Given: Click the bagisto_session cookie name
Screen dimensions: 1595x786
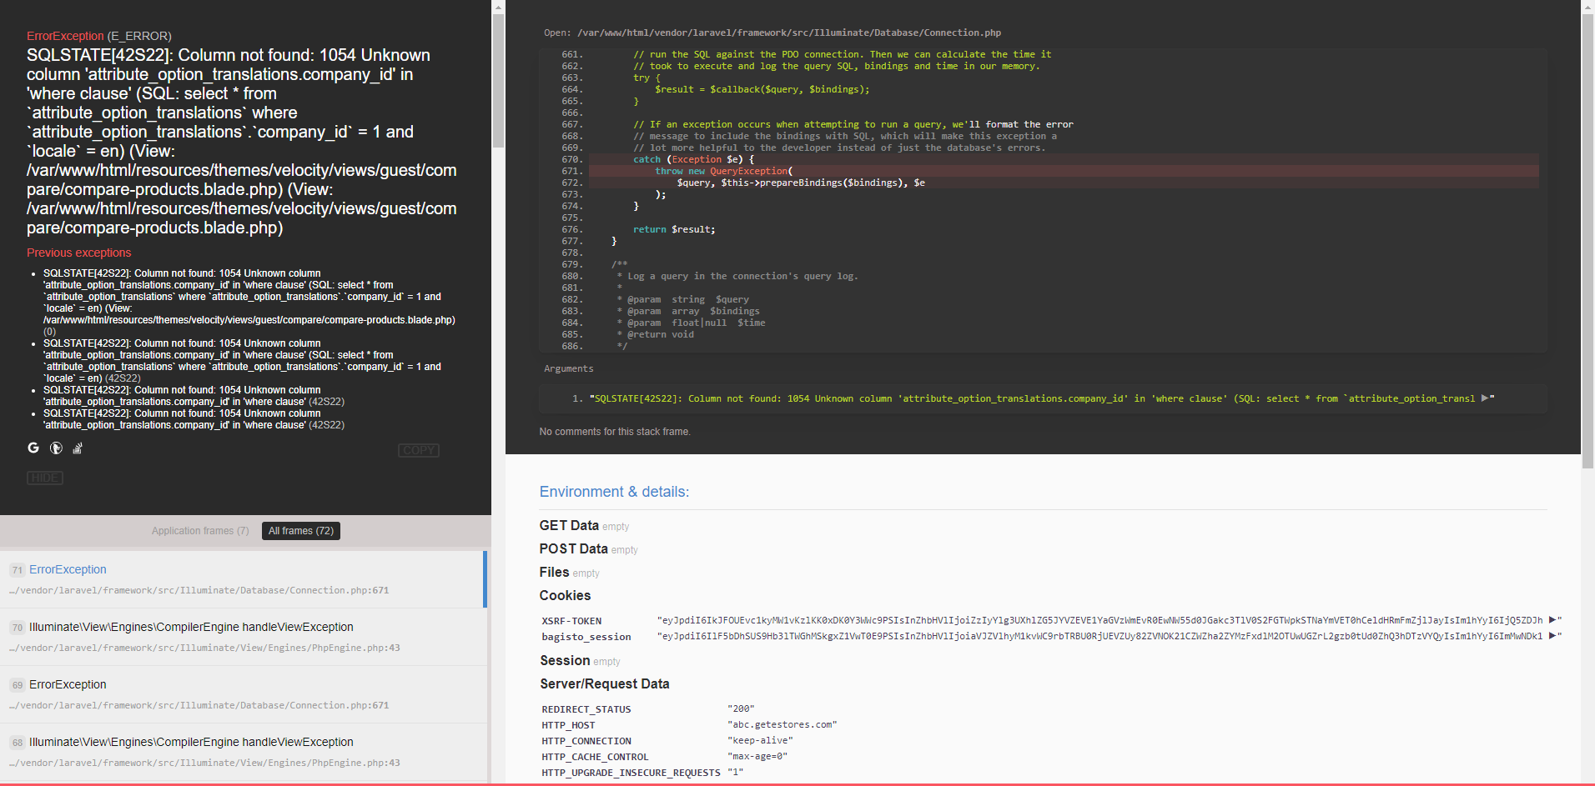Looking at the screenshot, I should 586,637.
